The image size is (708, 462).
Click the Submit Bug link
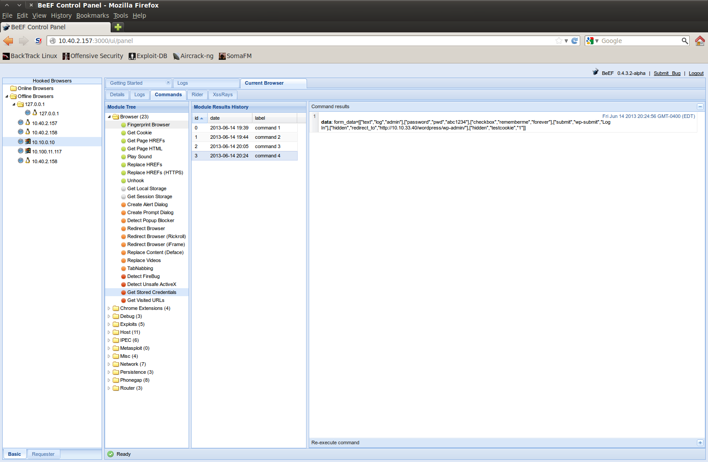click(667, 73)
